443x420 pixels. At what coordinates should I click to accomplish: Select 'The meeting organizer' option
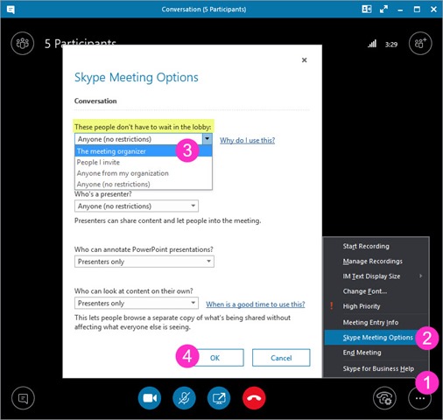[144, 151]
